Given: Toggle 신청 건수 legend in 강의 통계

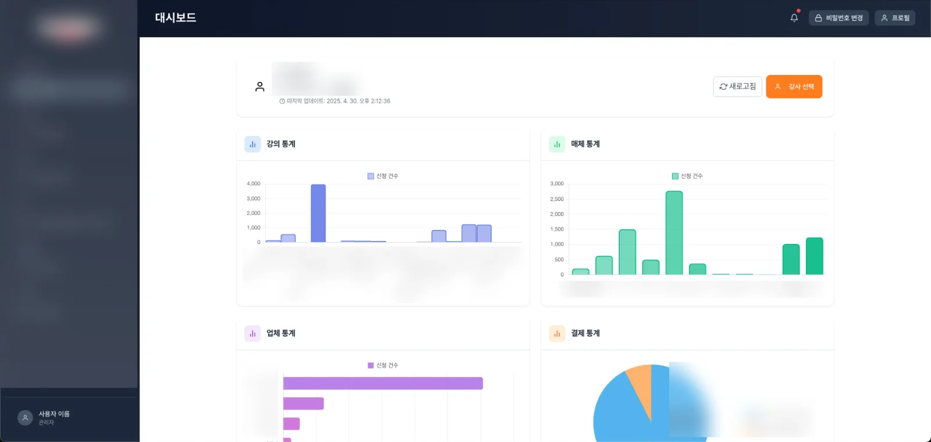Looking at the screenshot, I should pyautogui.click(x=383, y=176).
